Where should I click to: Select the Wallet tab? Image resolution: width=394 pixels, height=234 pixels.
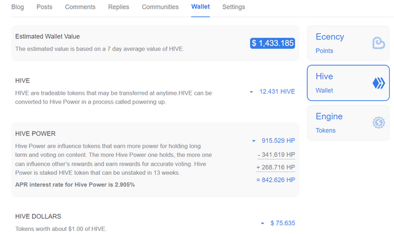click(201, 7)
